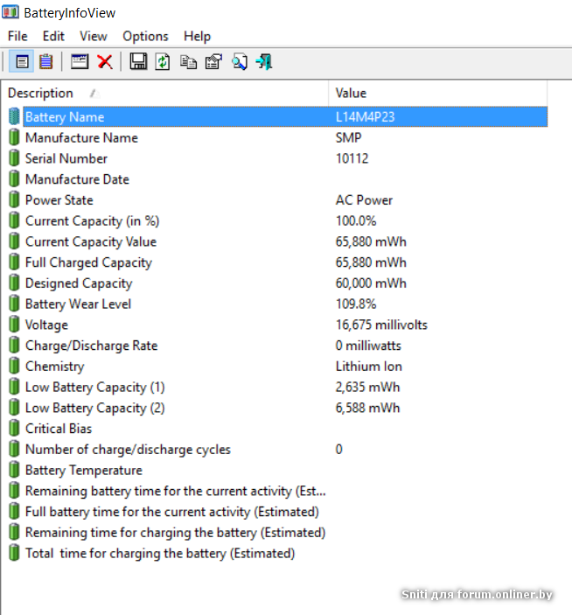Click the 100.0% value
This screenshot has height=615, width=572.
356,220
